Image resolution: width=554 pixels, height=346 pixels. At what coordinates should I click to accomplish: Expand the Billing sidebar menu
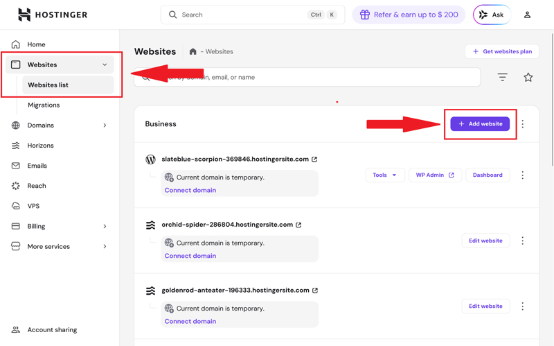pos(105,226)
